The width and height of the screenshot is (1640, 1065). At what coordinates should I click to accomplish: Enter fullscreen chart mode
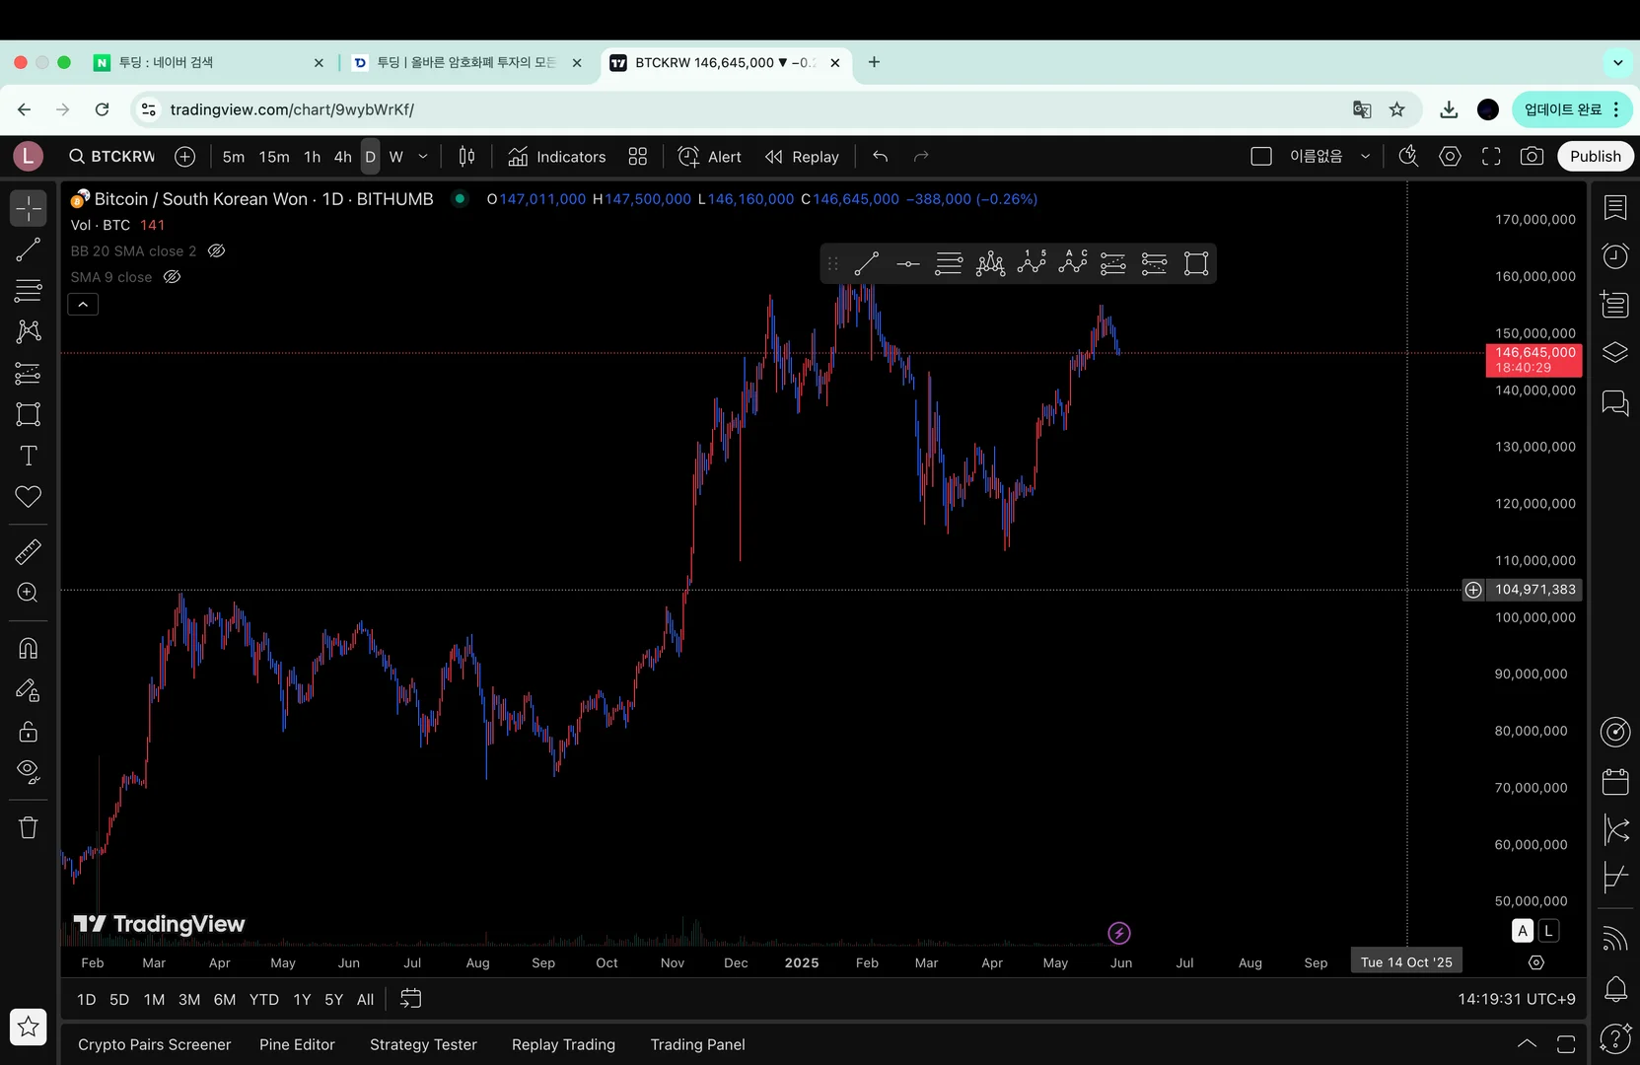[1491, 157]
